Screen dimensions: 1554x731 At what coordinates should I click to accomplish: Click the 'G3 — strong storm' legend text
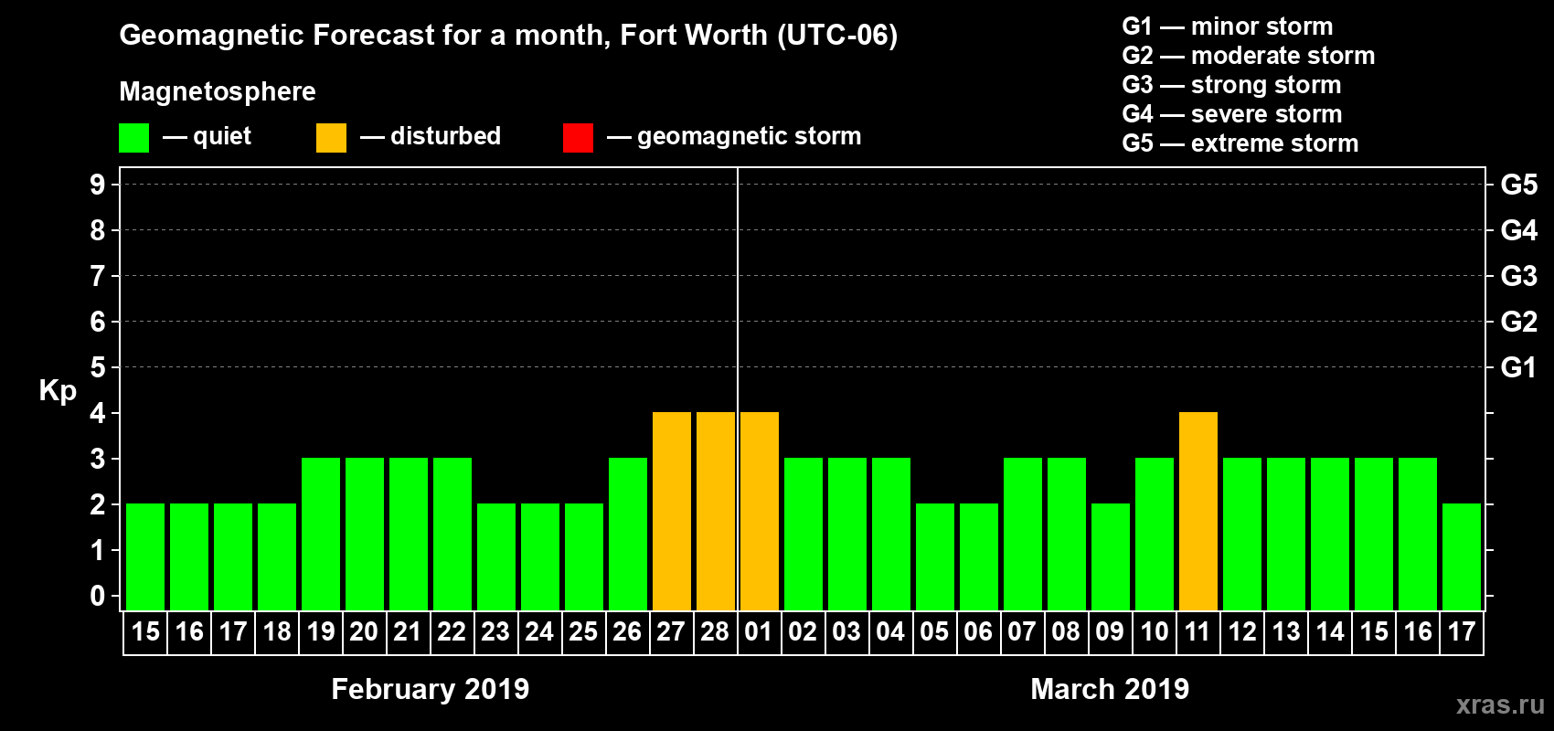[x=1231, y=85]
